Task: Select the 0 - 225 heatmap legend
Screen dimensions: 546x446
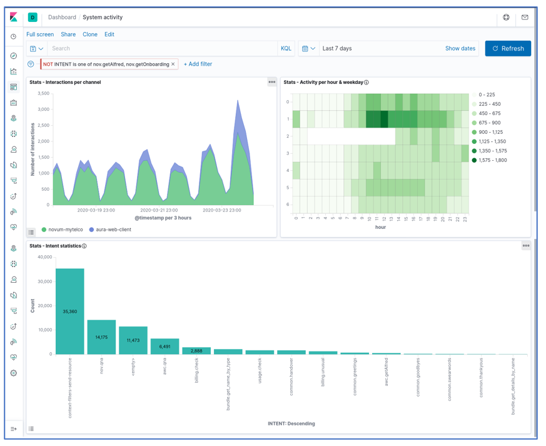Action: 483,94
